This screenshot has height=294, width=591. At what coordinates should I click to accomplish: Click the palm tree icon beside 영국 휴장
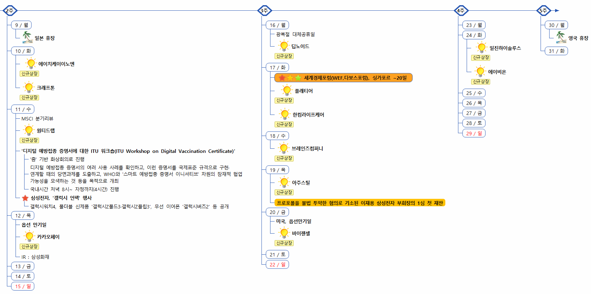[561, 37]
